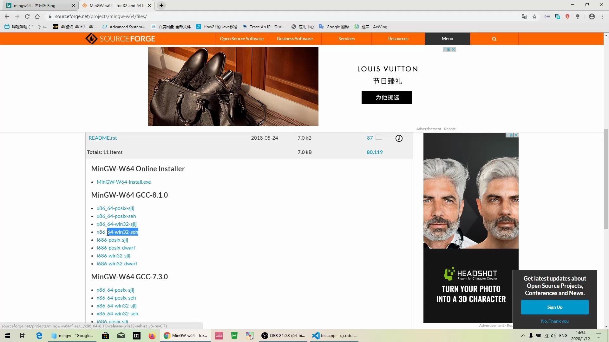Toggle the advertisement close button
The height and width of the screenshot is (342, 609).
point(454,49)
